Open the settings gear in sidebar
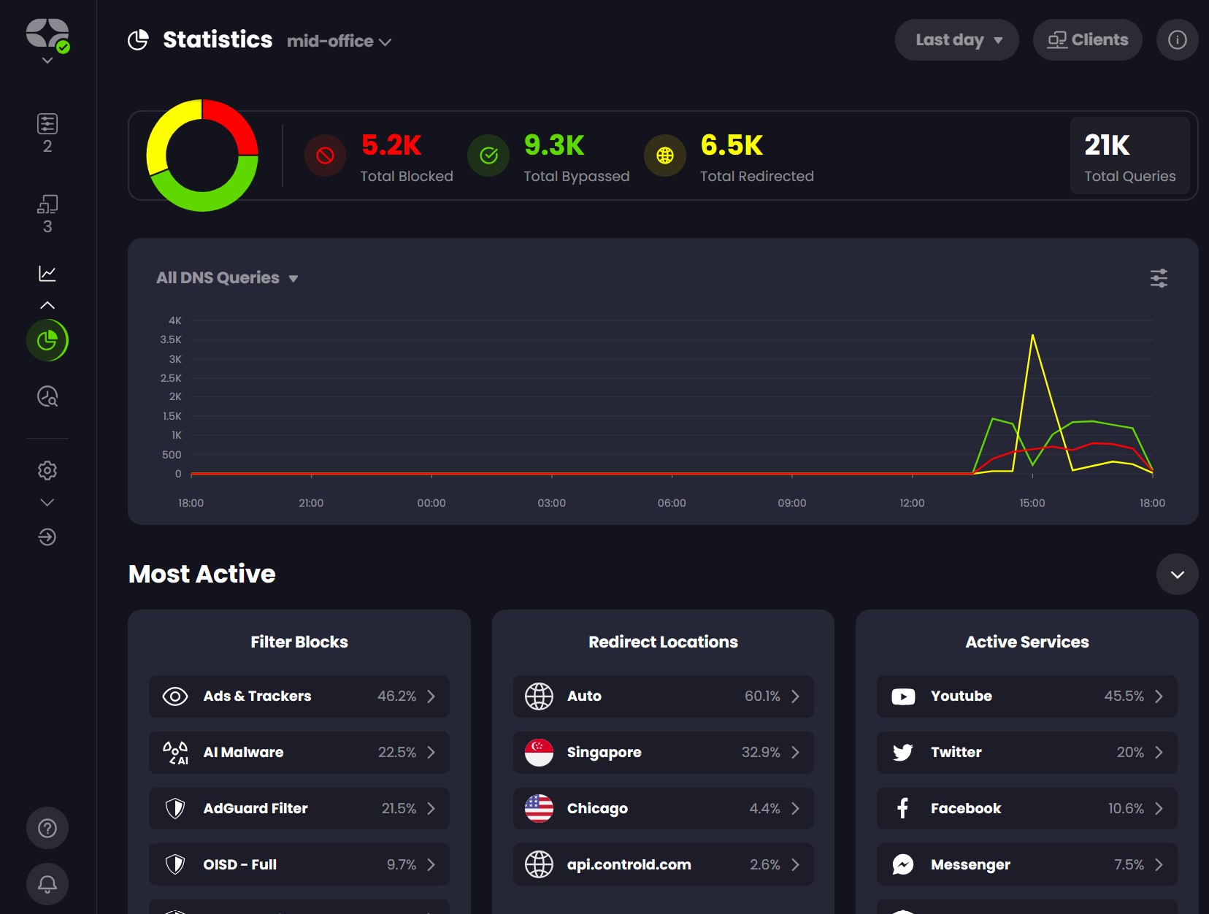This screenshot has width=1209, height=914. click(x=47, y=471)
